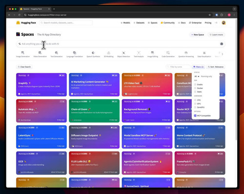Open Enterprise in top navigation
Viewport: 244px width, 194px height.
195,23
